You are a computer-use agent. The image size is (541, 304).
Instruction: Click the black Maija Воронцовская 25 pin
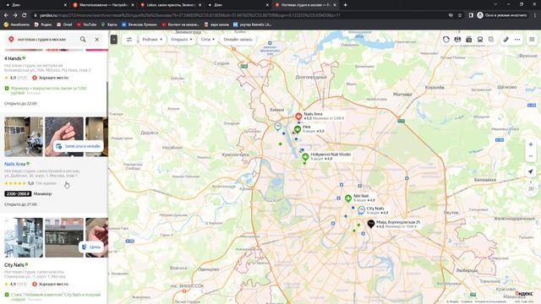point(371,224)
